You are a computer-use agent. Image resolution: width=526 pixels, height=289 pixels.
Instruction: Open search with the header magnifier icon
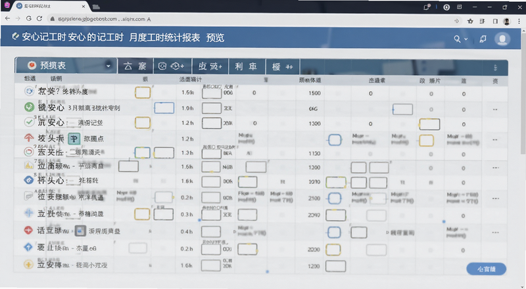(x=457, y=39)
